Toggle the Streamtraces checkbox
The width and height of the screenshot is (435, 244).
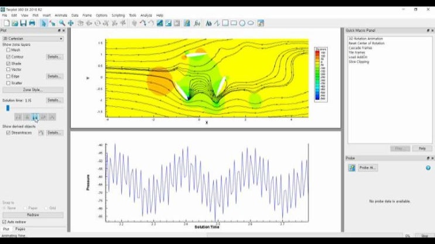pyautogui.click(x=8, y=133)
